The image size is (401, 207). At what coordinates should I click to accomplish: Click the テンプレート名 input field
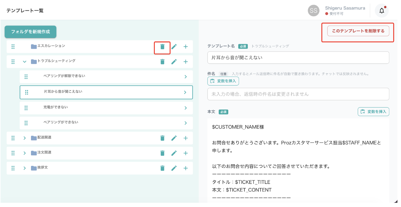click(298, 58)
